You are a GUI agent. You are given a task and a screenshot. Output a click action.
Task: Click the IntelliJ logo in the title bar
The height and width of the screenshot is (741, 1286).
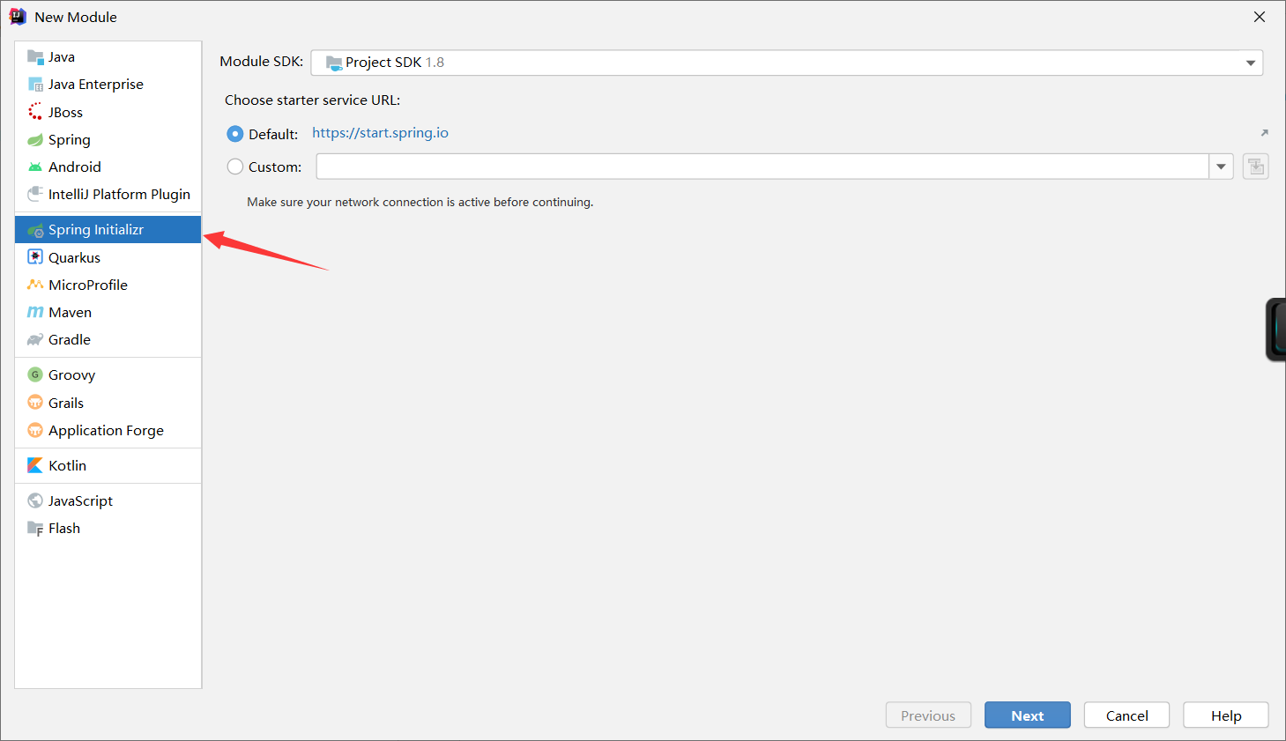(x=18, y=17)
